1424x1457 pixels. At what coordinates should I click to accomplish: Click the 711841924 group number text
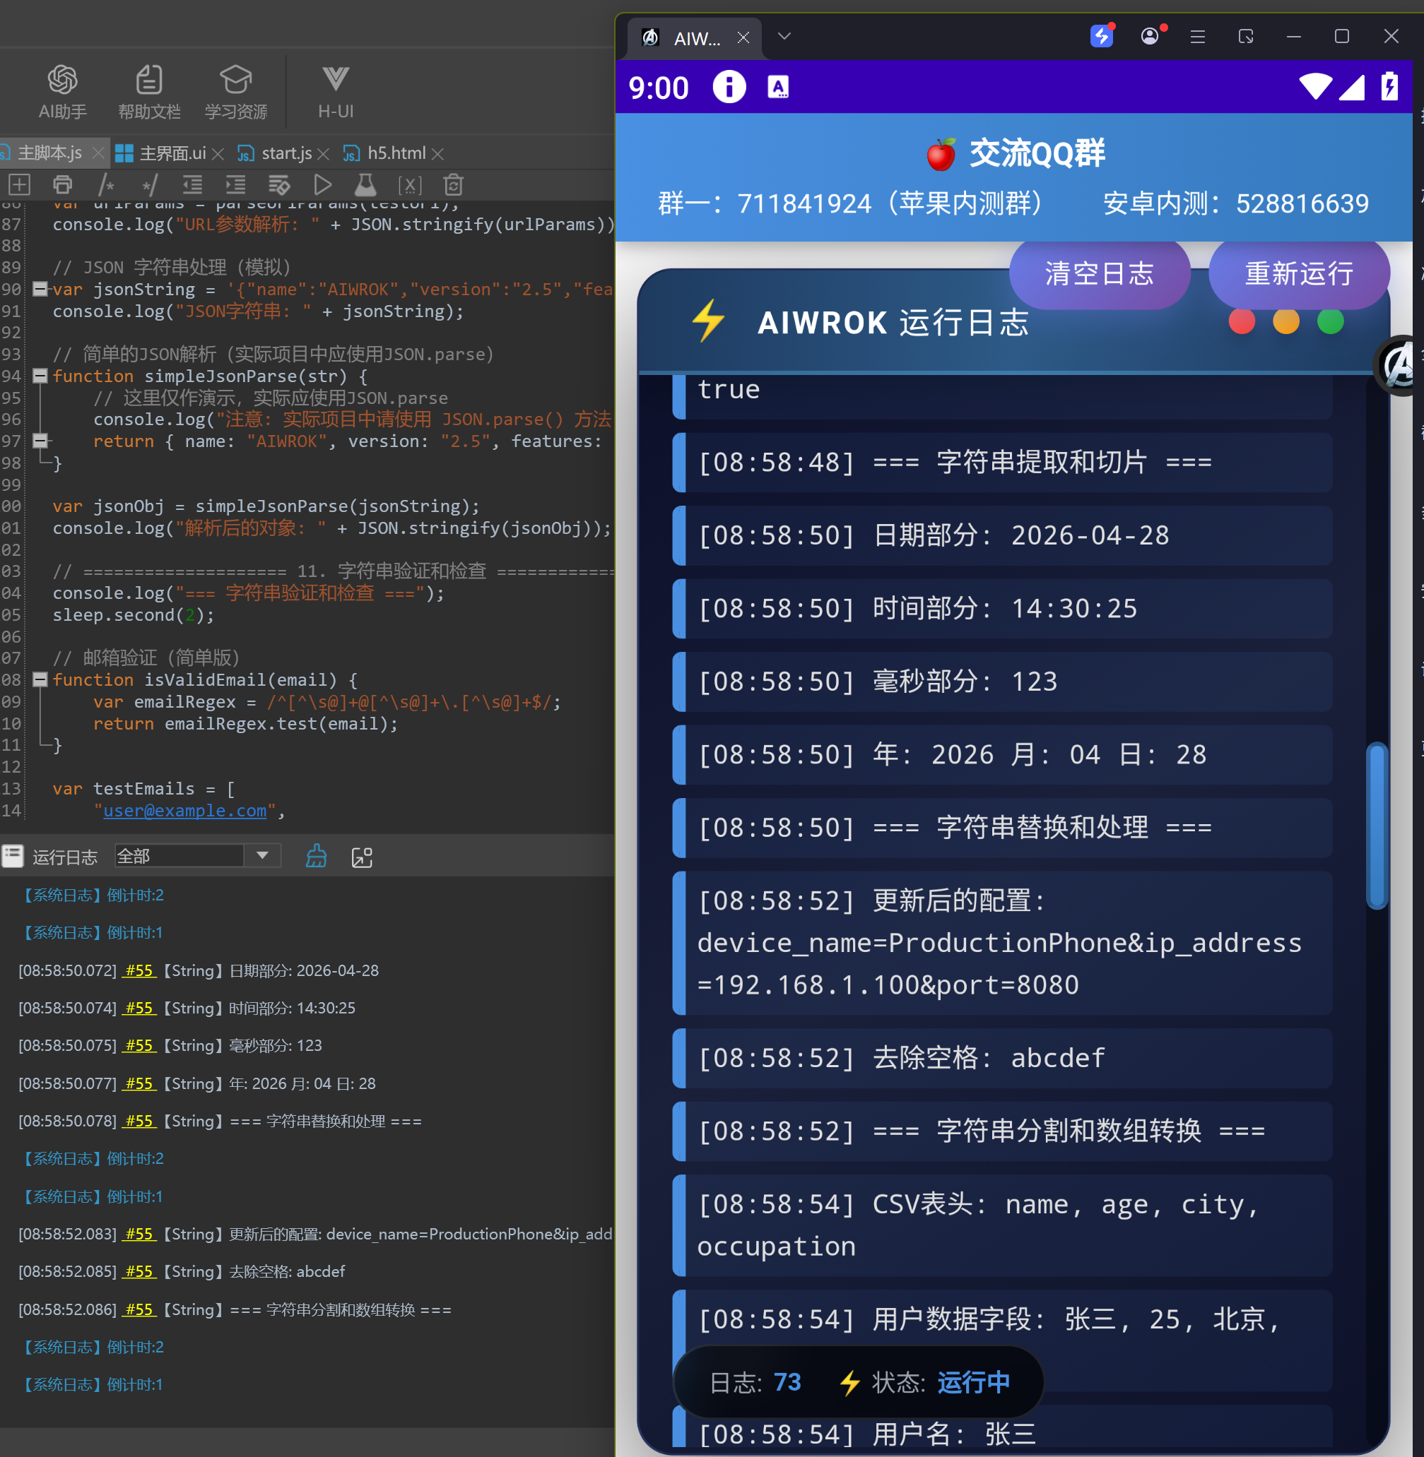pos(804,203)
